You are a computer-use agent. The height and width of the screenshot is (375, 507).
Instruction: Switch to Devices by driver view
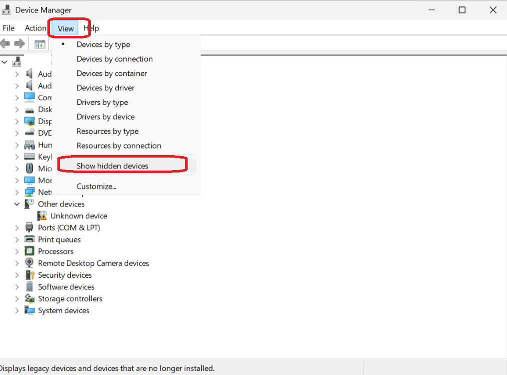point(105,88)
